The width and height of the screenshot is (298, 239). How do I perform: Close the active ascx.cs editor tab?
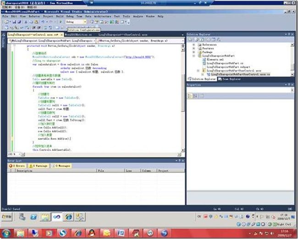(61, 35)
